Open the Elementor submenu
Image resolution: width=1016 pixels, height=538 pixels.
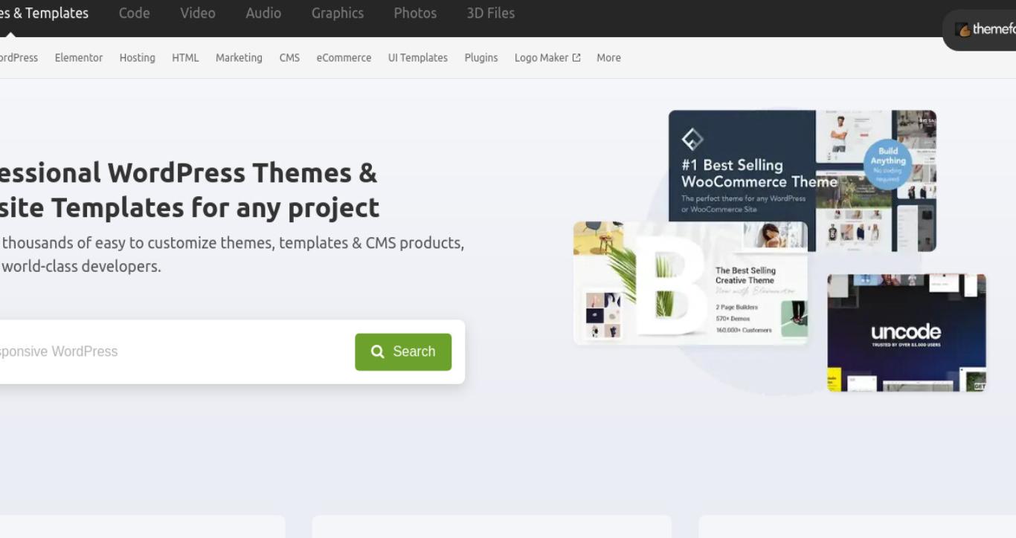point(79,57)
